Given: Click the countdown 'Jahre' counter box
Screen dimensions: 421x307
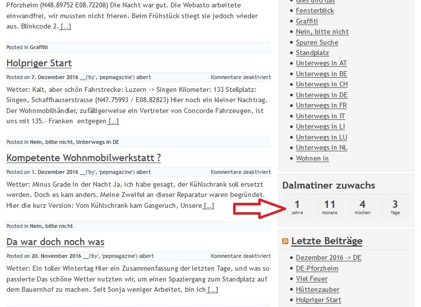Looking at the screenshot, I should pyautogui.click(x=297, y=207).
